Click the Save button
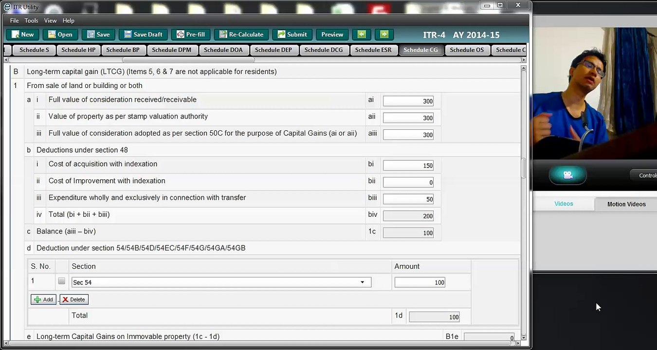This screenshot has height=350, width=657. pyautogui.click(x=98, y=35)
